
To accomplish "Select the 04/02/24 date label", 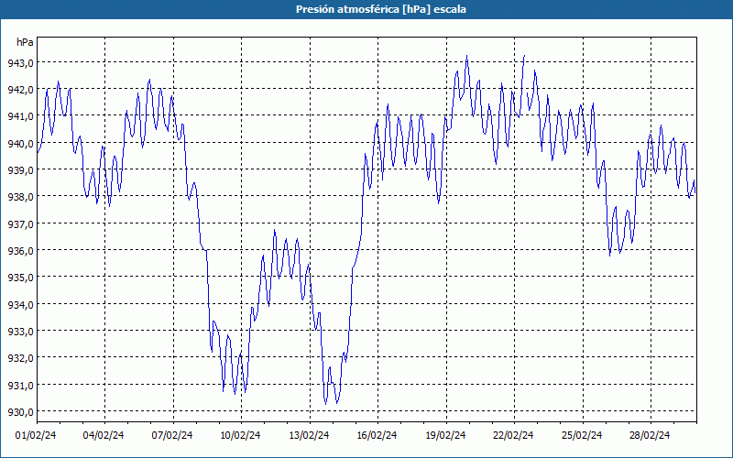I will (104, 435).
